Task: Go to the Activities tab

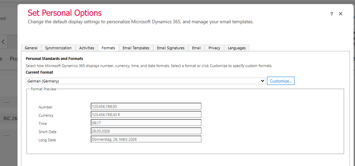Action: click(x=87, y=48)
